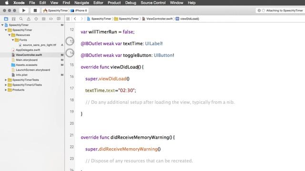Choose the iPhone 6 destination
This screenshot has height=171, width=305.
pos(79,10)
